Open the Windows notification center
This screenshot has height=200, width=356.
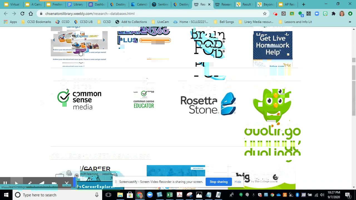pyautogui.click(x=348, y=195)
